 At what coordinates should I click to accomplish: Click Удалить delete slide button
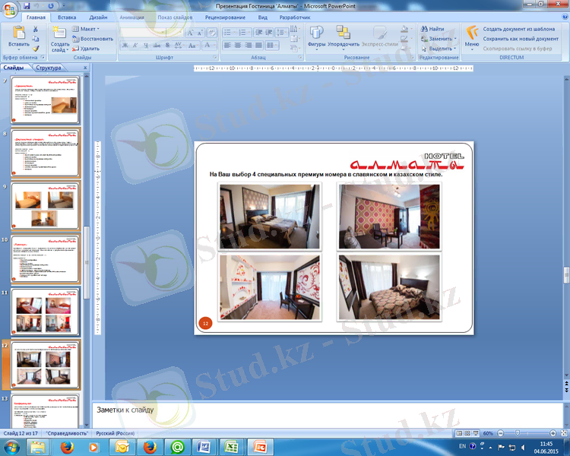pyautogui.click(x=86, y=49)
